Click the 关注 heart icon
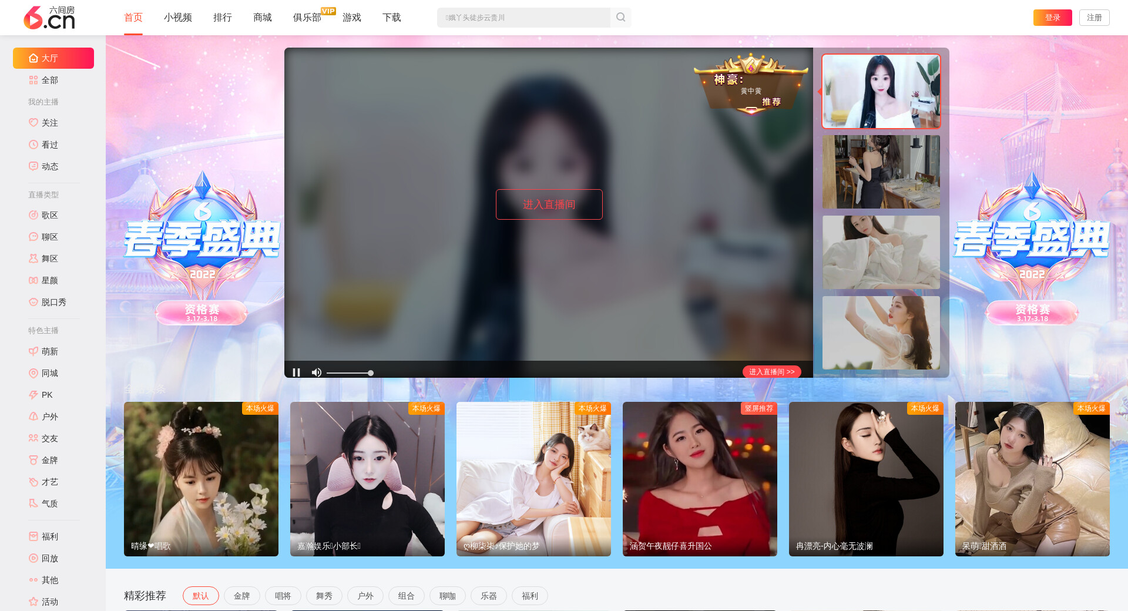This screenshot has width=1128, height=611. click(x=33, y=123)
